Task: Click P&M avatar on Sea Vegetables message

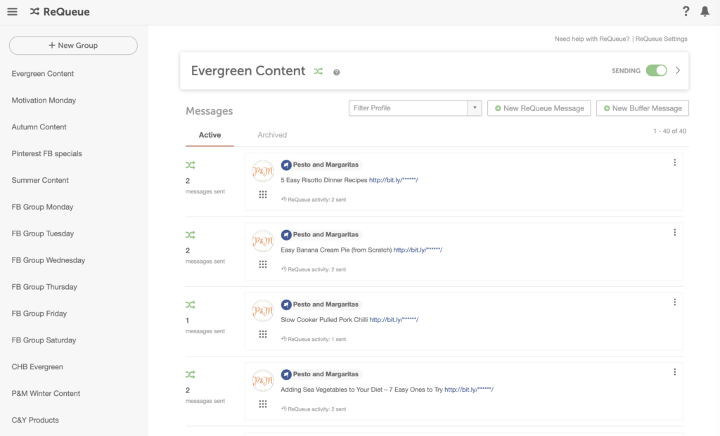Action: [263, 381]
